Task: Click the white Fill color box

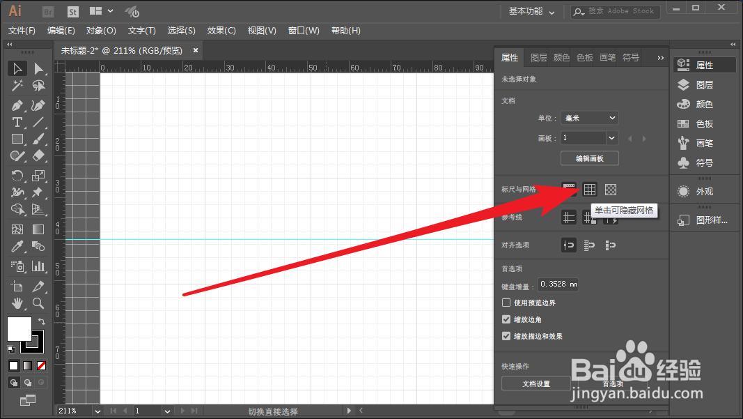Action: [x=19, y=329]
